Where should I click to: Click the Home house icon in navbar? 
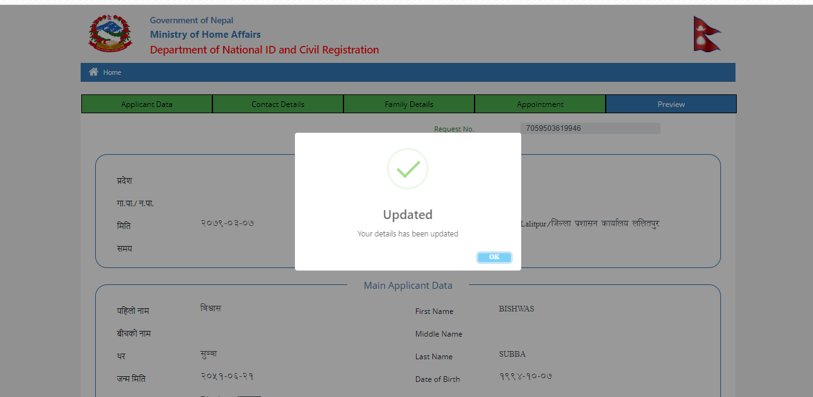click(92, 72)
